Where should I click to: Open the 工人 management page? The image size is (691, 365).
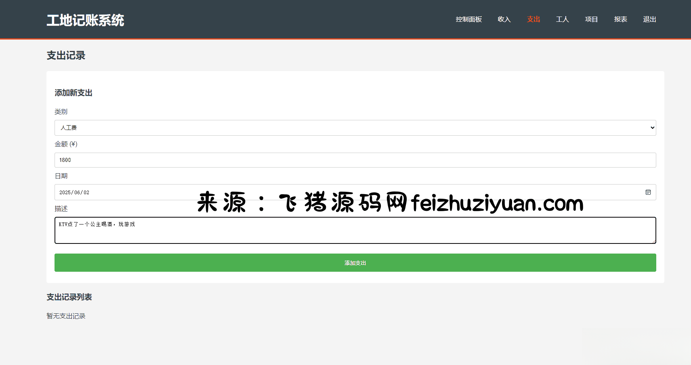pos(562,19)
